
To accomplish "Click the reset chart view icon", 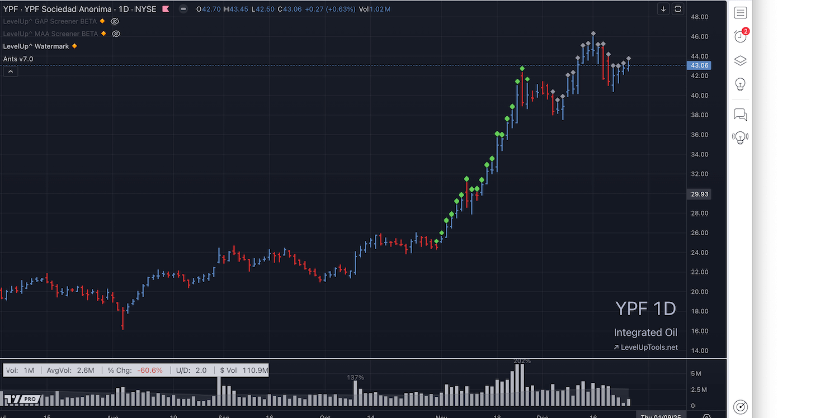I will pyautogui.click(x=678, y=9).
